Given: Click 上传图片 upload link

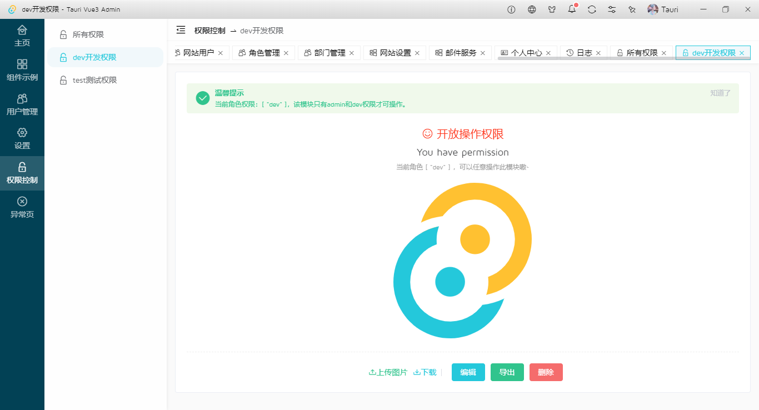Looking at the screenshot, I should (x=388, y=372).
